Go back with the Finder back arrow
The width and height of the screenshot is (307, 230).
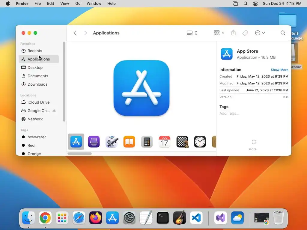point(75,33)
